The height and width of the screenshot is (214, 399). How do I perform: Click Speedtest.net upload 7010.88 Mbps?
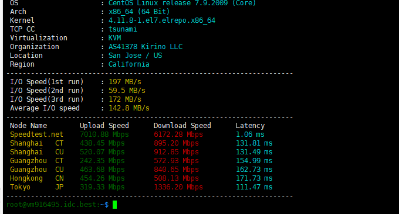(104, 134)
